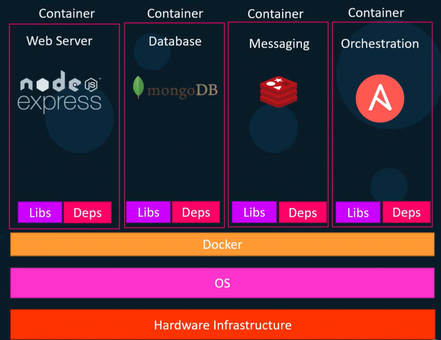The width and height of the screenshot is (441, 340).
Task: Click the orange Docker layer bar
Action: 222,244
